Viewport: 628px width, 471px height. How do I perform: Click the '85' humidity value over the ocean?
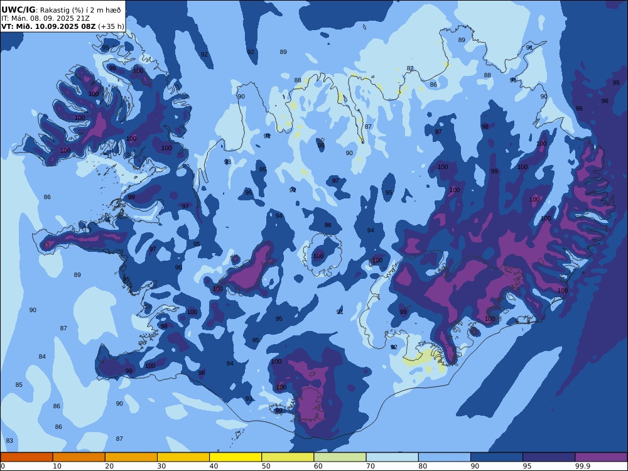(x=19, y=385)
